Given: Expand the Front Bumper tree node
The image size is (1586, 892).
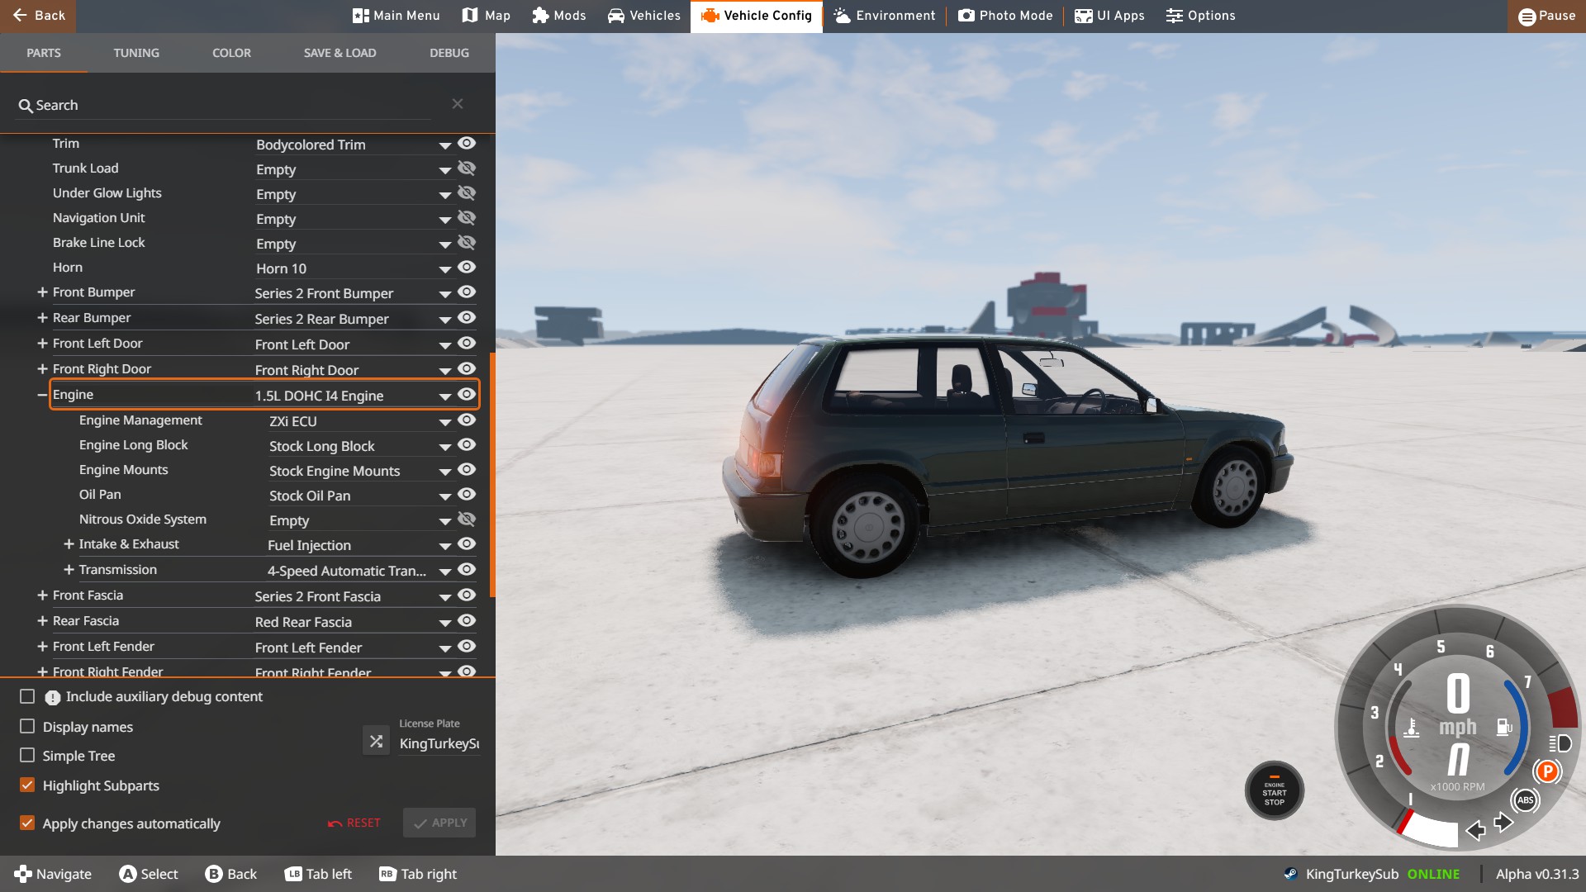Looking at the screenshot, I should (x=42, y=292).
